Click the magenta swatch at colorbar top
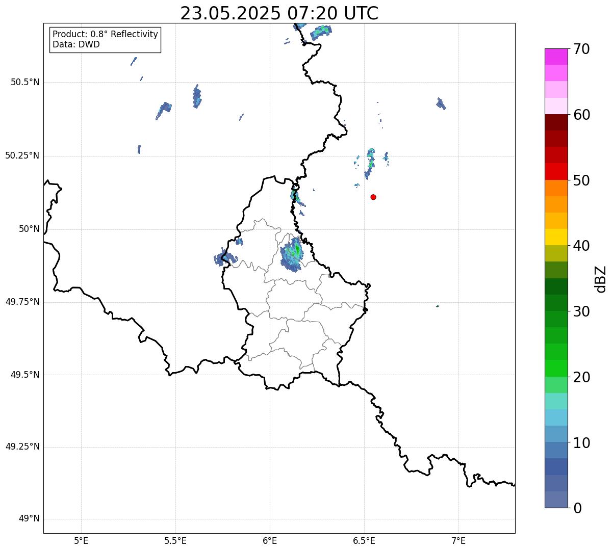 click(556, 57)
